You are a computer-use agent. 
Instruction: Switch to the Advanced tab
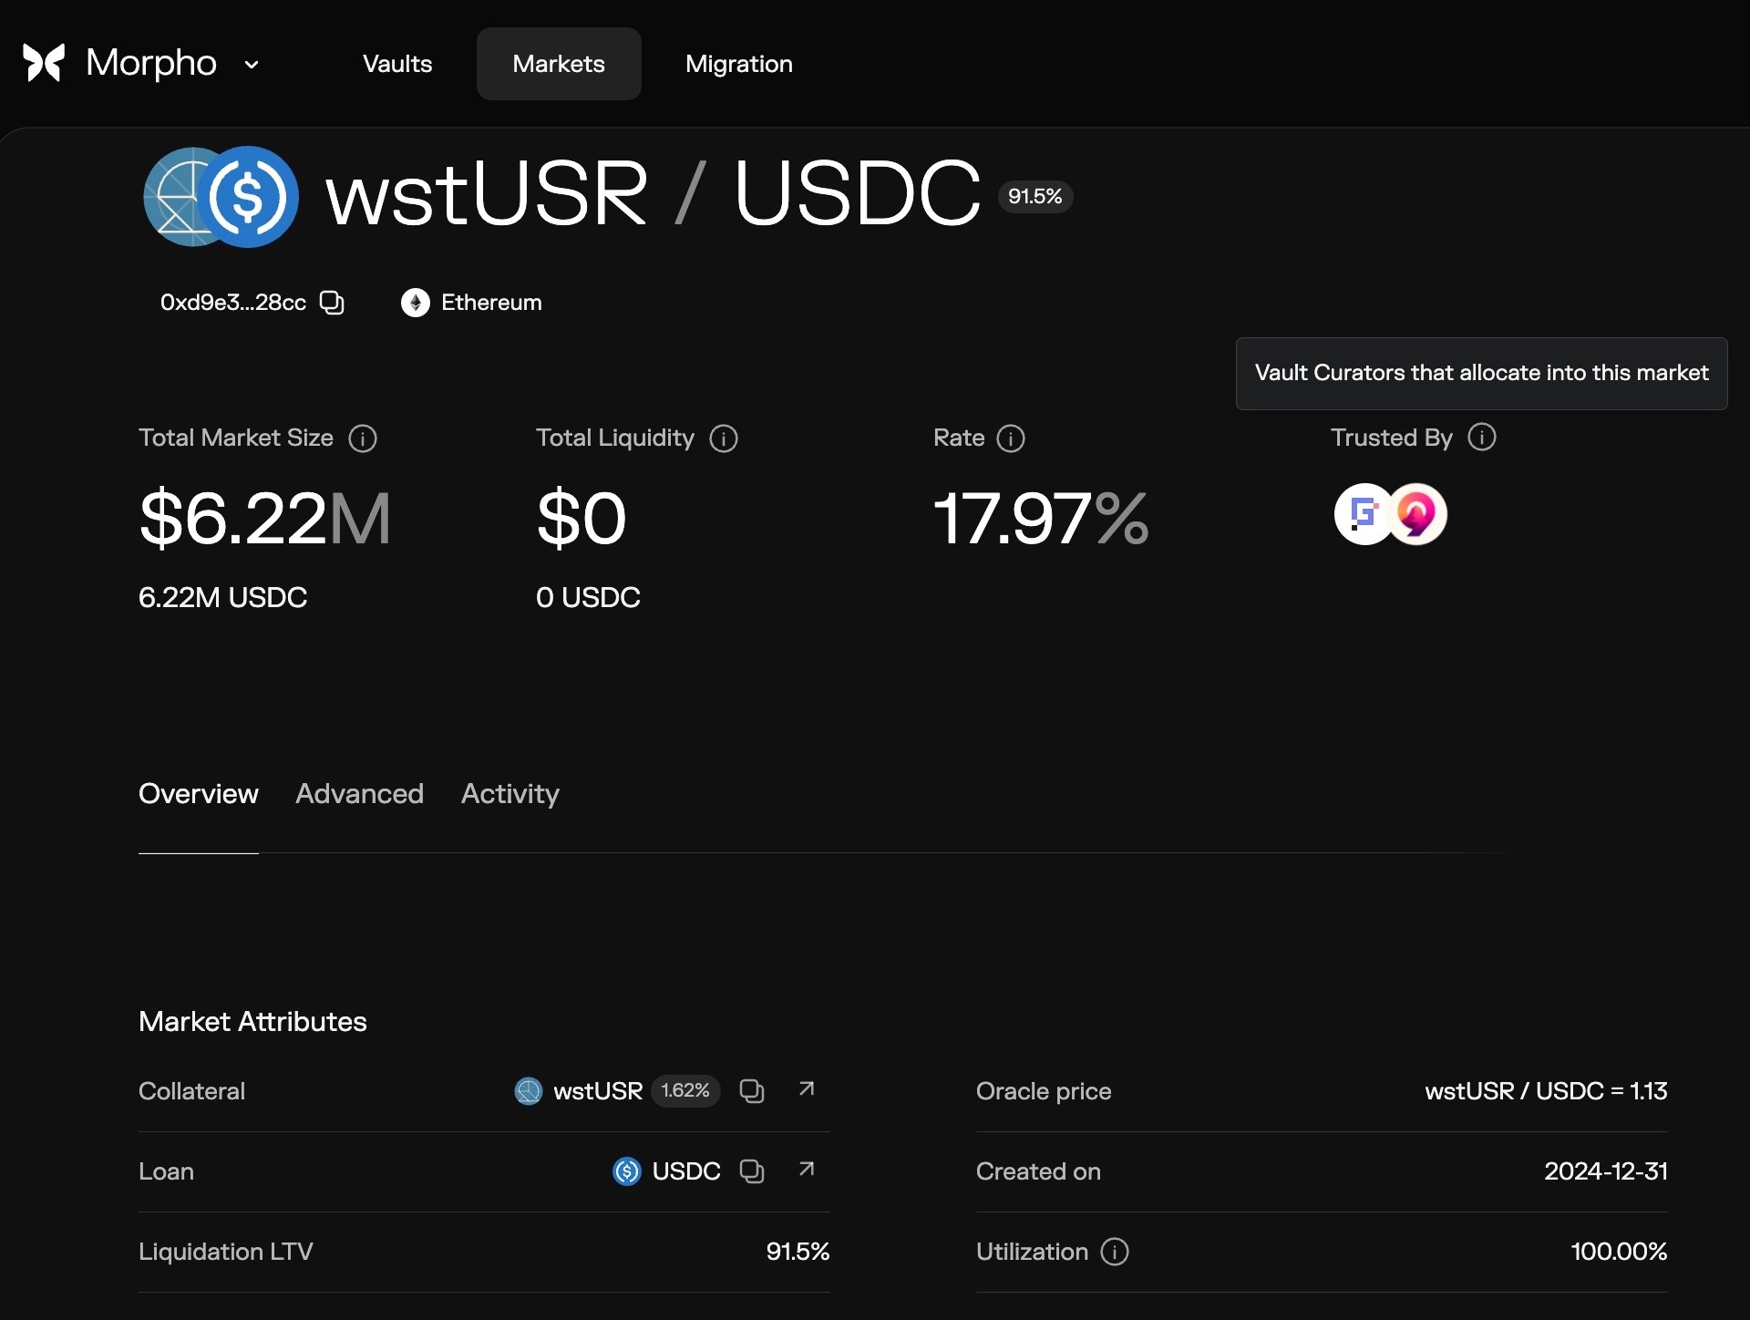(x=359, y=794)
